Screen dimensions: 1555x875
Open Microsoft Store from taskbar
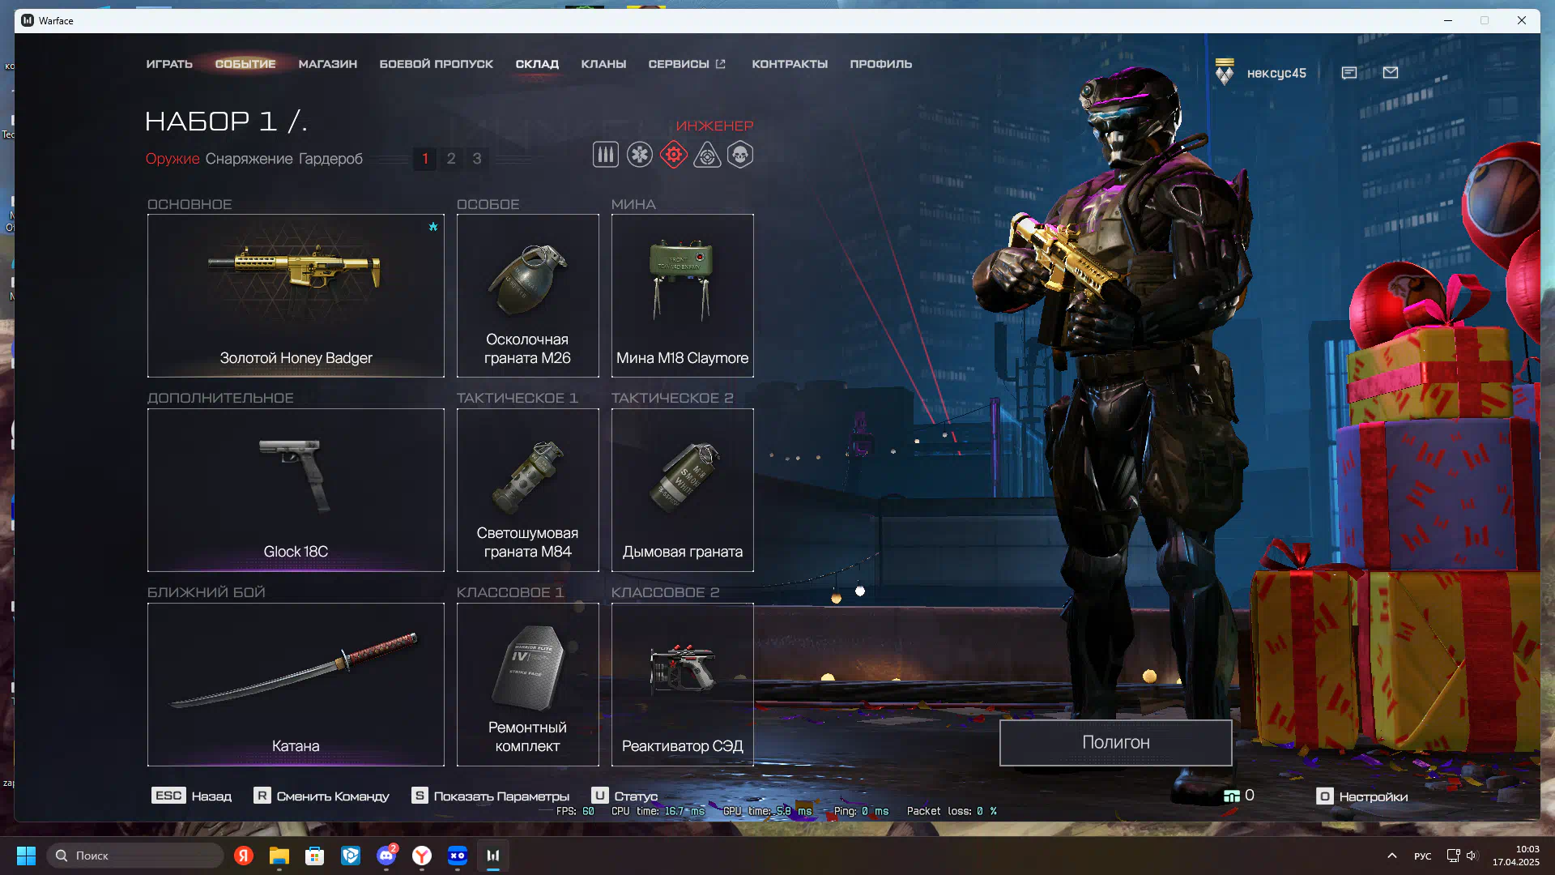coord(315,856)
